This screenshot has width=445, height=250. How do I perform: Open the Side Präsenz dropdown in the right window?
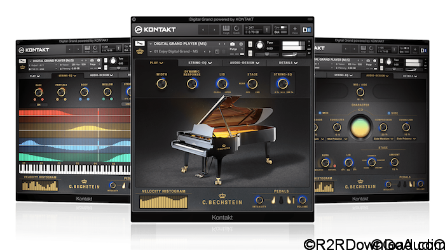(x=406, y=138)
